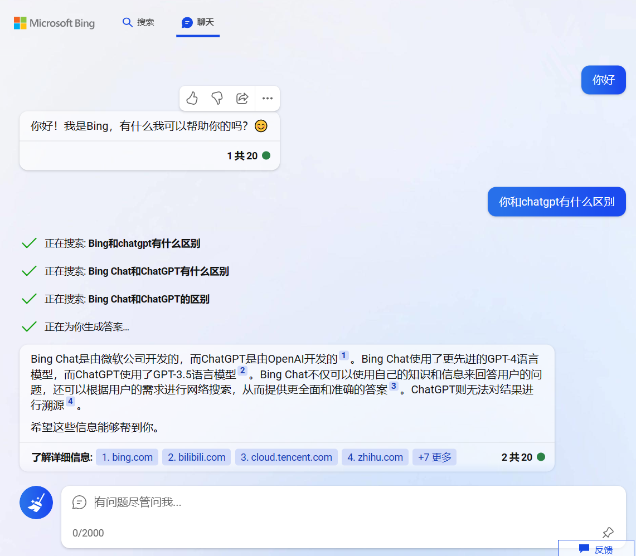Open the cloud.tencent.com source link
The image size is (636, 556).
click(287, 457)
